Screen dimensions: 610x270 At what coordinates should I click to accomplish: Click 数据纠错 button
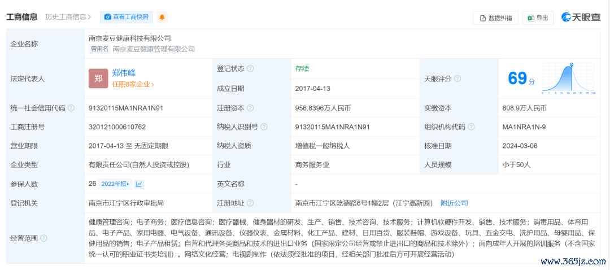(496, 18)
